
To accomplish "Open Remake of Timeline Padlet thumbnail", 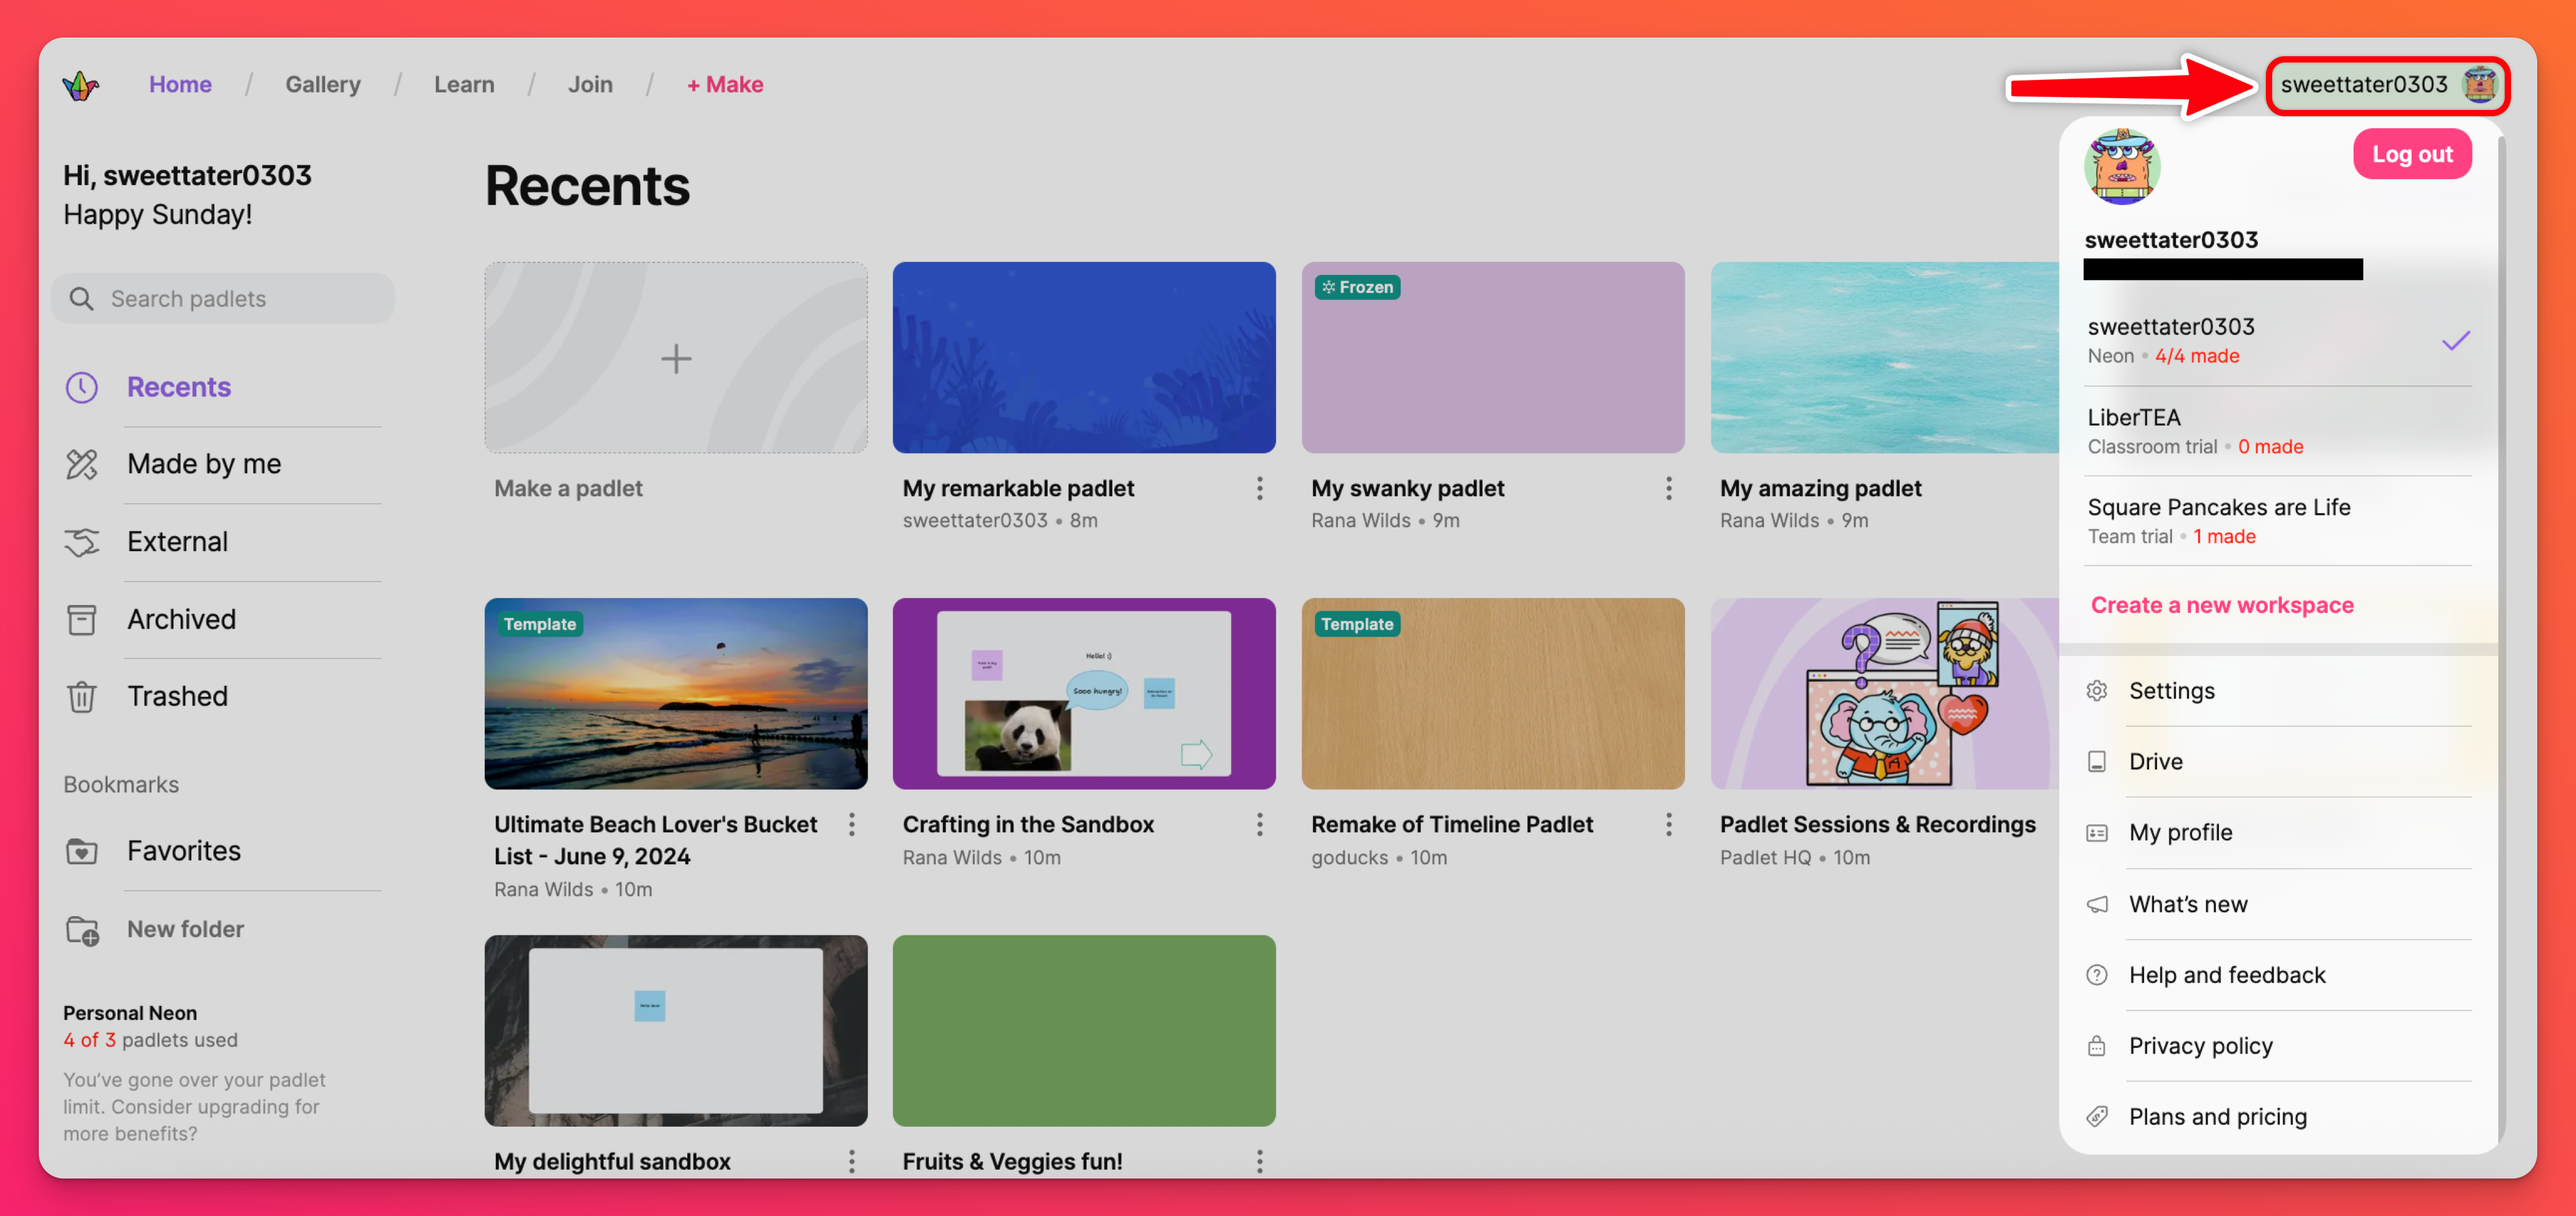I will [1493, 694].
